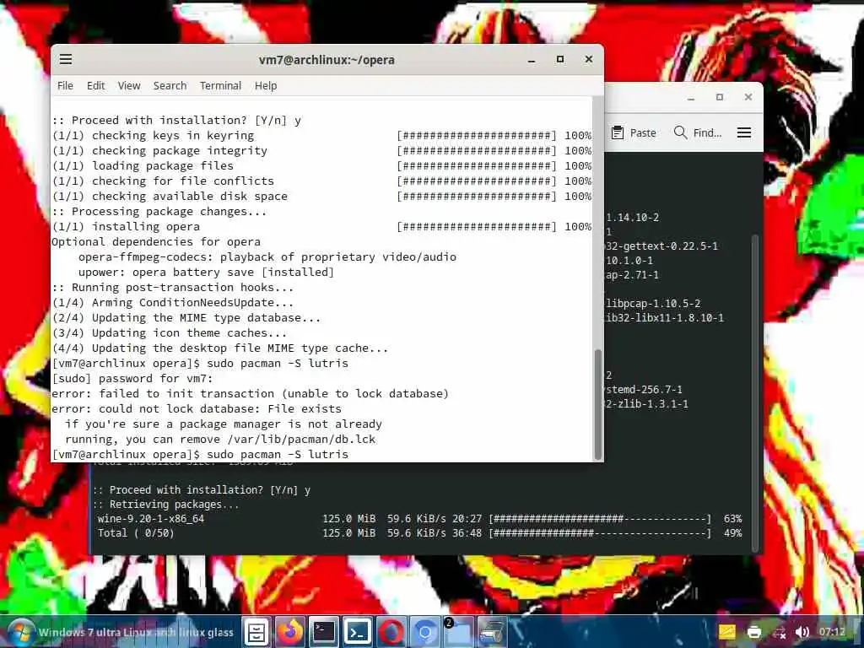Click '(3/4) Updating icon theme caches...' line
Viewport: 864px width, 648px height.
pos(169,332)
